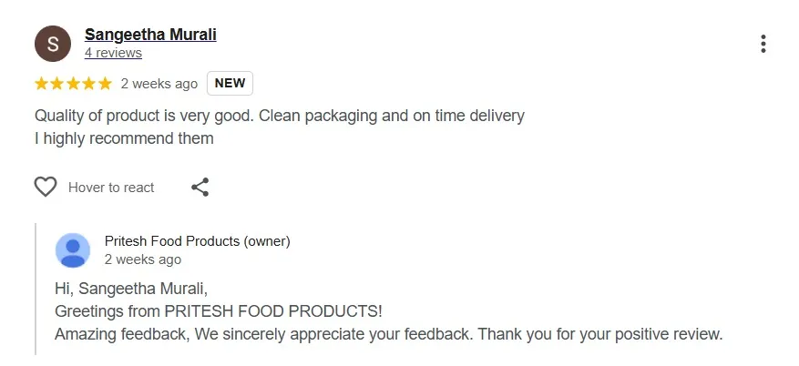Screen dimensions: 799x366
Task: Click "Greetings from PRITESH FOOD PRODUCTS!" line
Action: coord(218,311)
